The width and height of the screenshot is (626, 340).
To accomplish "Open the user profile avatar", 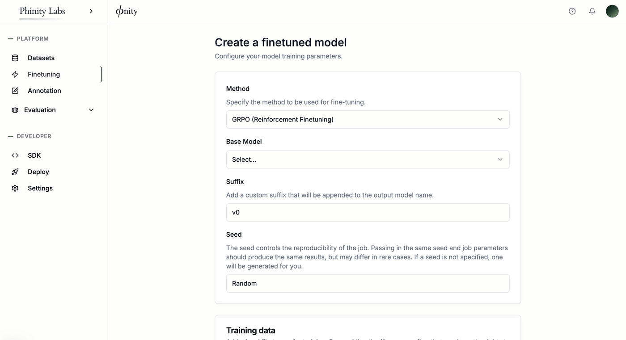I will coord(612,11).
